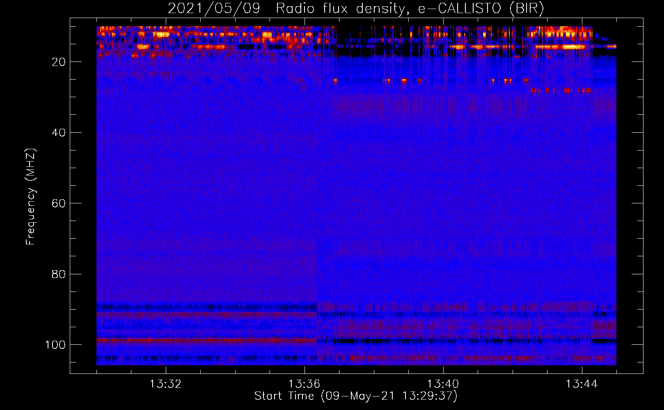
Task: Click the plot title 'Radio flux density, e-CALLISTO (BIR)'
Action: coord(410,9)
